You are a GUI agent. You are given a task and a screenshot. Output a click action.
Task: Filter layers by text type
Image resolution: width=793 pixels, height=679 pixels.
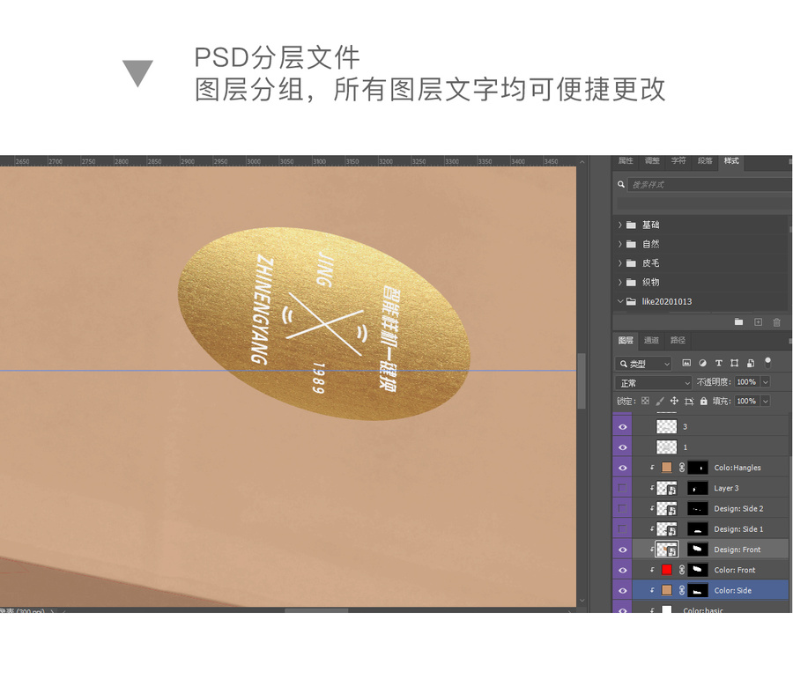click(719, 363)
